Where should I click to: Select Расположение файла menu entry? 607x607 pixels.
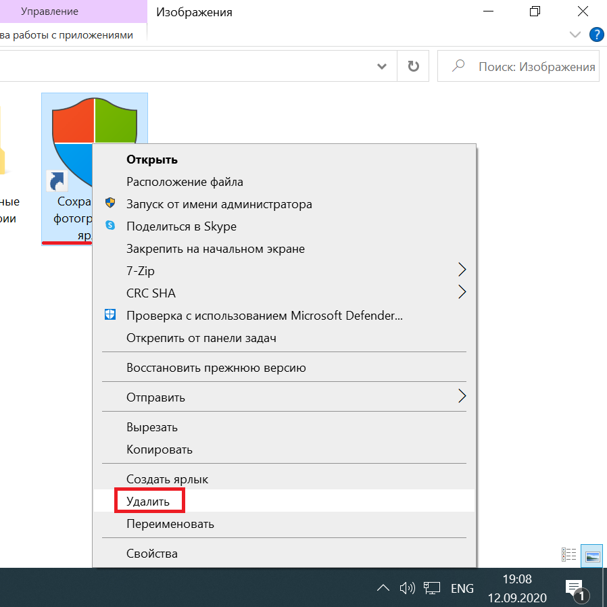284,182
